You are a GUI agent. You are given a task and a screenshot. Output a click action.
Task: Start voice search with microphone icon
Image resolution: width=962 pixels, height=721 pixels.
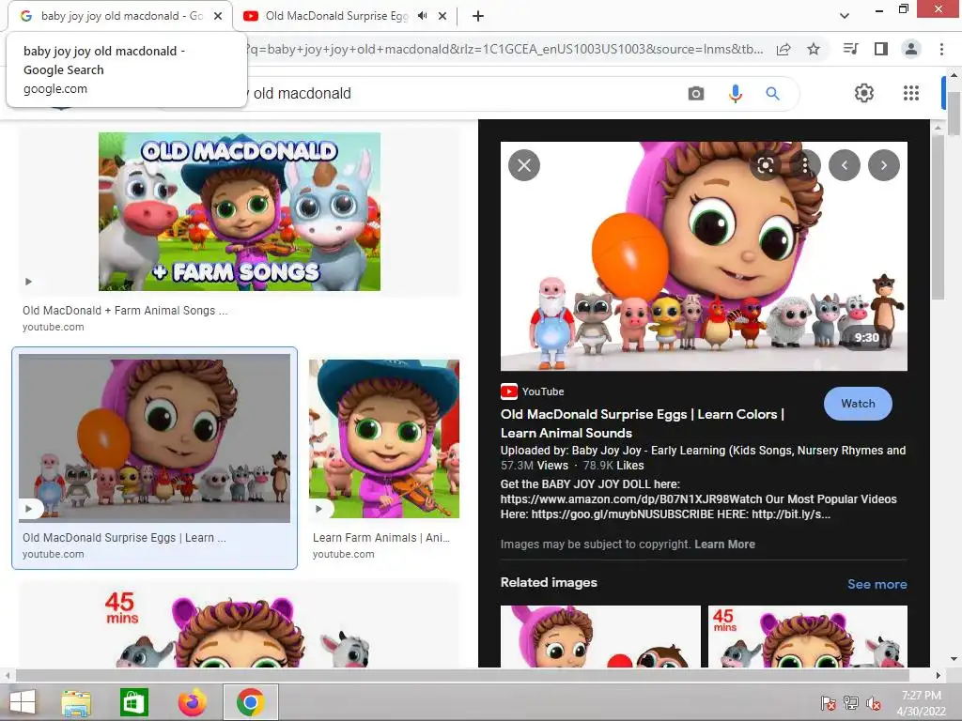(735, 94)
